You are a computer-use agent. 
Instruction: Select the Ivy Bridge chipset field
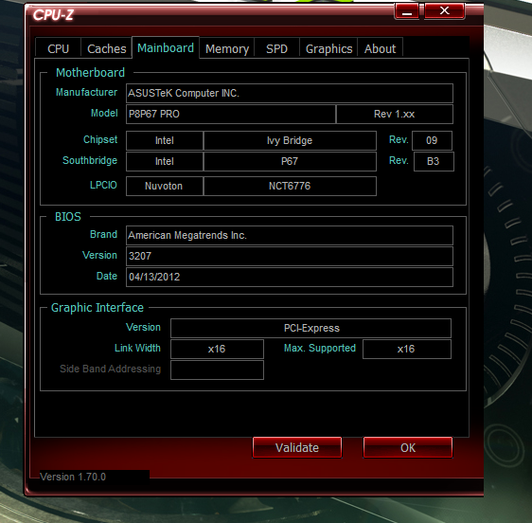point(290,140)
